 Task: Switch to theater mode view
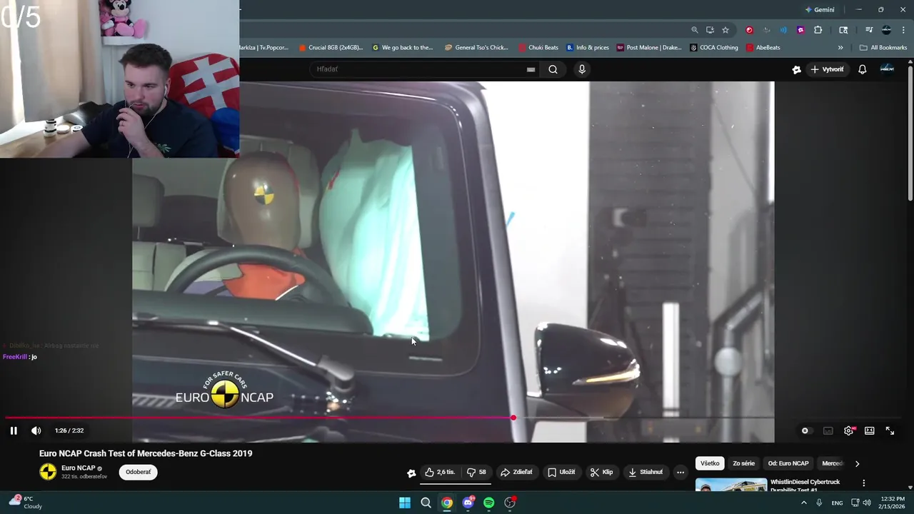click(869, 430)
